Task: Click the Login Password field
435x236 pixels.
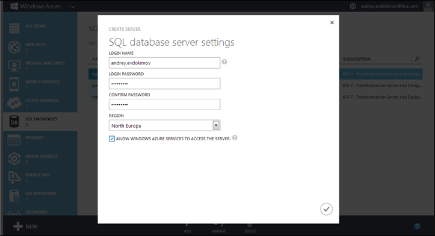Action: click(x=164, y=84)
